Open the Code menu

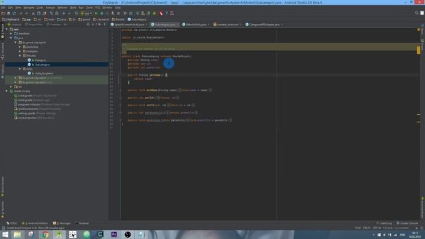(x=40, y=7)
